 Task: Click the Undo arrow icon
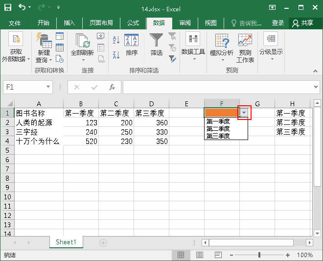tap(23, 8)
